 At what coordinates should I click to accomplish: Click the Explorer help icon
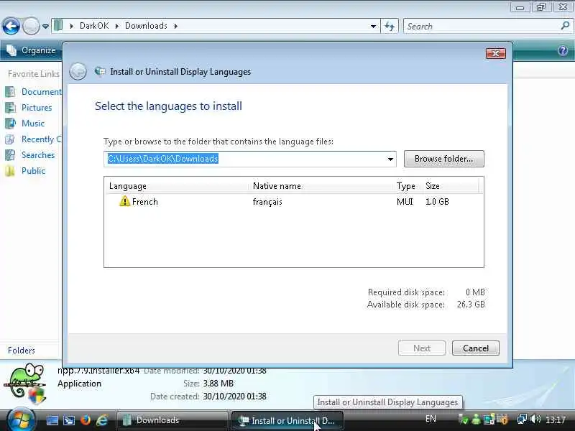563,50
